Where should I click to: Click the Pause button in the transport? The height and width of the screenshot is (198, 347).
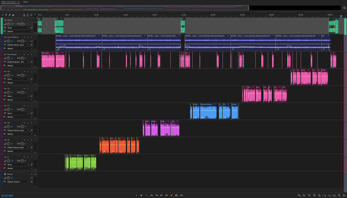[146, 195]
